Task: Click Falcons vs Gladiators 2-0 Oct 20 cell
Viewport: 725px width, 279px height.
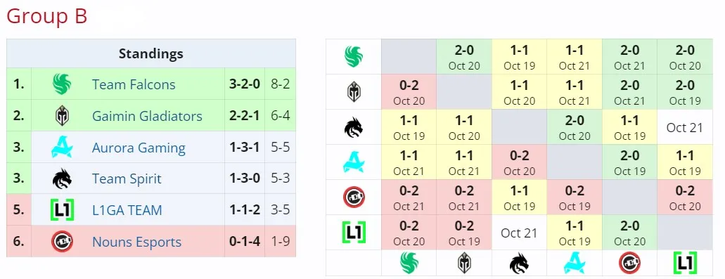Action: [x=464, y=57]
